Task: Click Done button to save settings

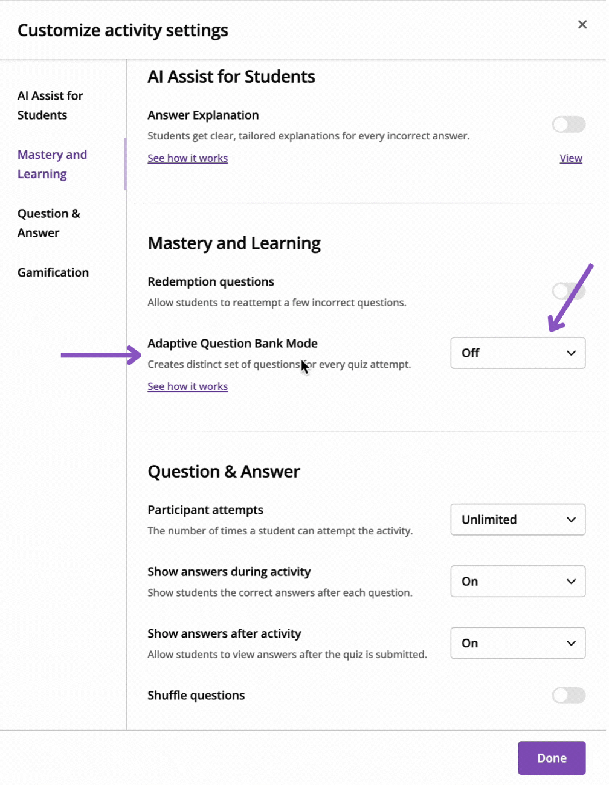Action: 552,758
